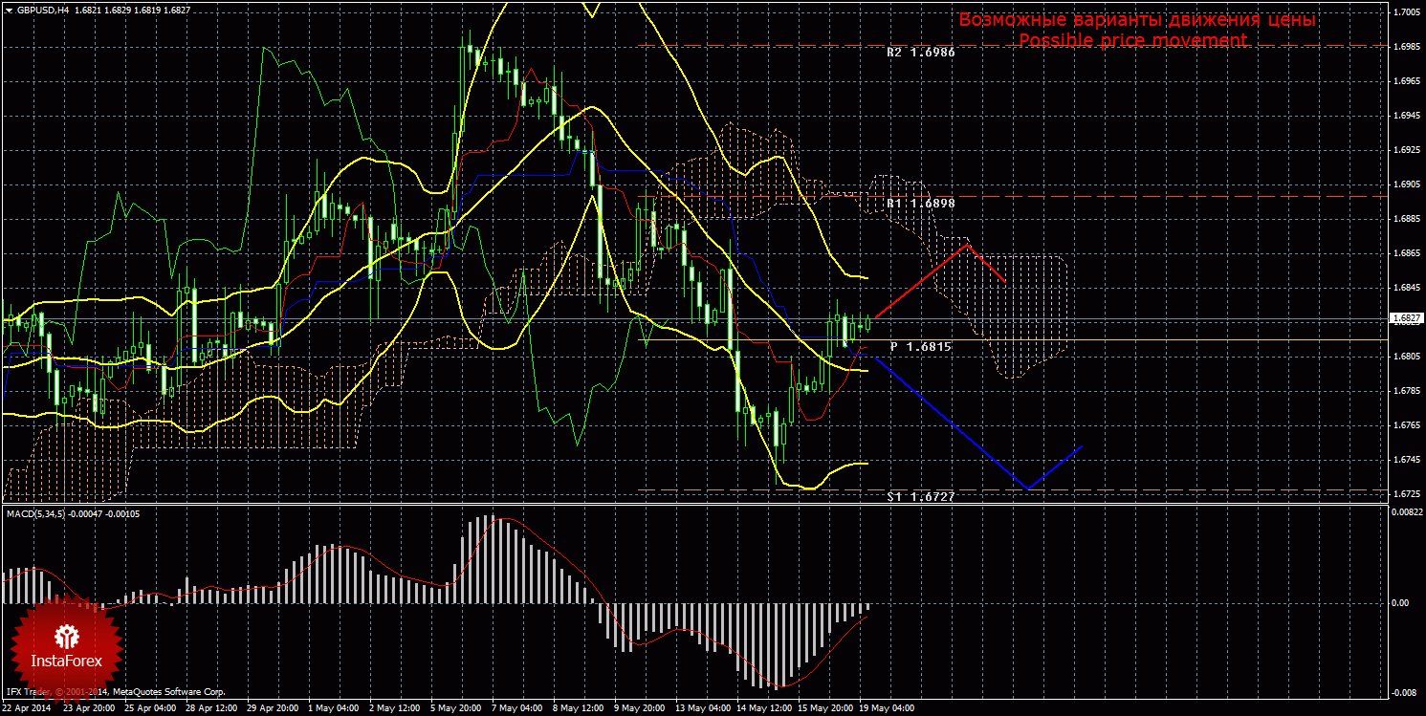Click the 'Possible price movement' red title

coord(1132,40)
